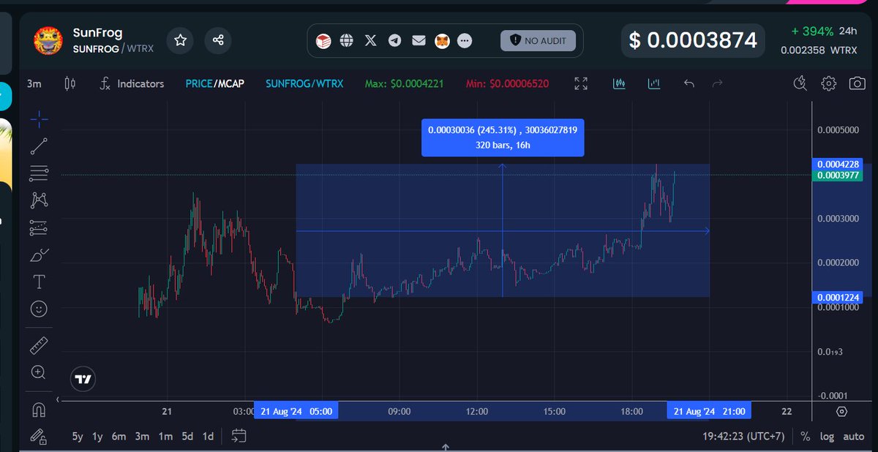Toggle the SUNFROG/WTRX pair display

point(304,83)
